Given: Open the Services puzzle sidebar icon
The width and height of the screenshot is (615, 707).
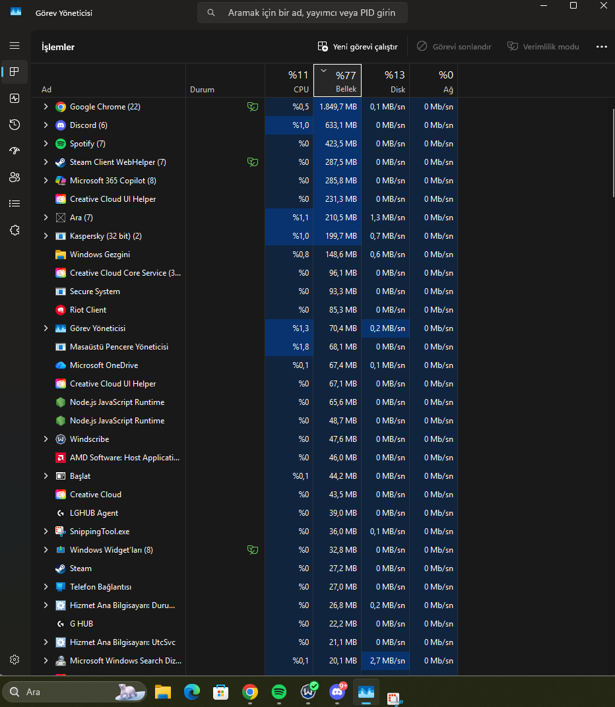Looking at the screenshot, I should [15, 230].
